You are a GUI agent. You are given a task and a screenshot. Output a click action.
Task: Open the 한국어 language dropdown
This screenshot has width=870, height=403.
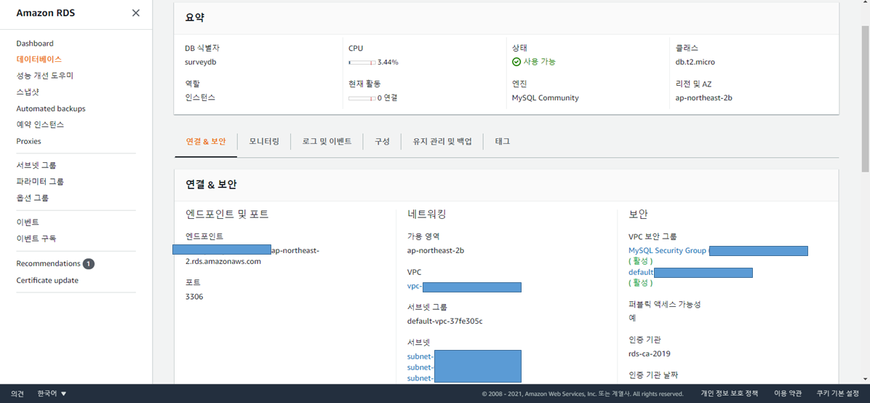[52, 394]
